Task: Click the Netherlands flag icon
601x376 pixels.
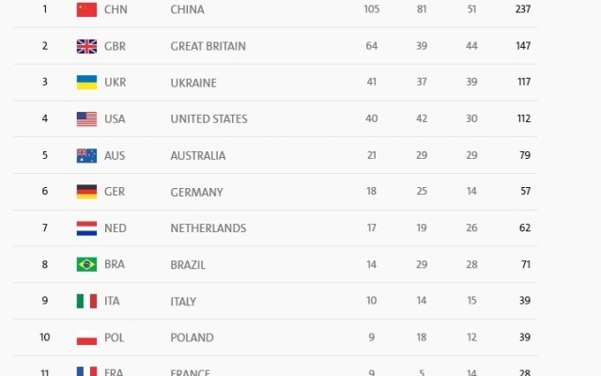Action: pos(86,228)
